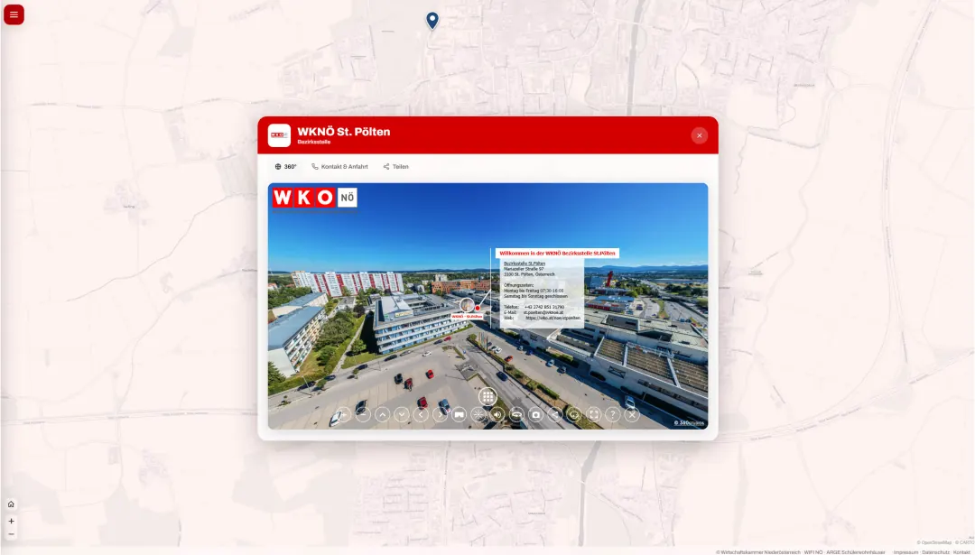Take a panorama screenshot with camera icon
The image size is (975, 555).
tap(536, 414)
